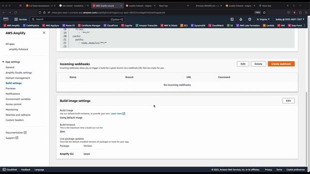Open the N. Virginia region dropdown
Image resolution: width=310 pixels, height=174 pixels.
point(263,19)
